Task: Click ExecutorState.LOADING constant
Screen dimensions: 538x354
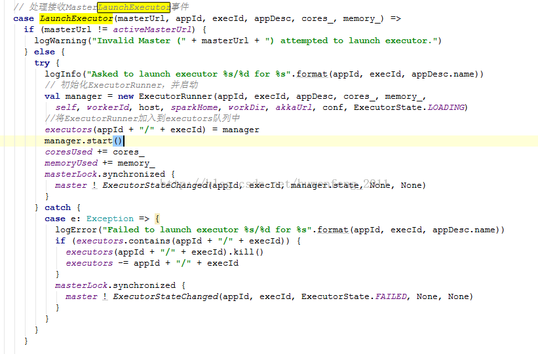Action: 410,107
